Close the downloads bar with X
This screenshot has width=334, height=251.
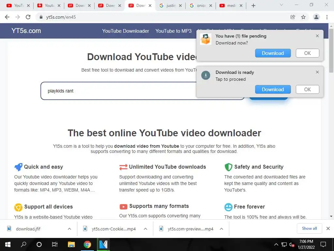click(328, 228)
